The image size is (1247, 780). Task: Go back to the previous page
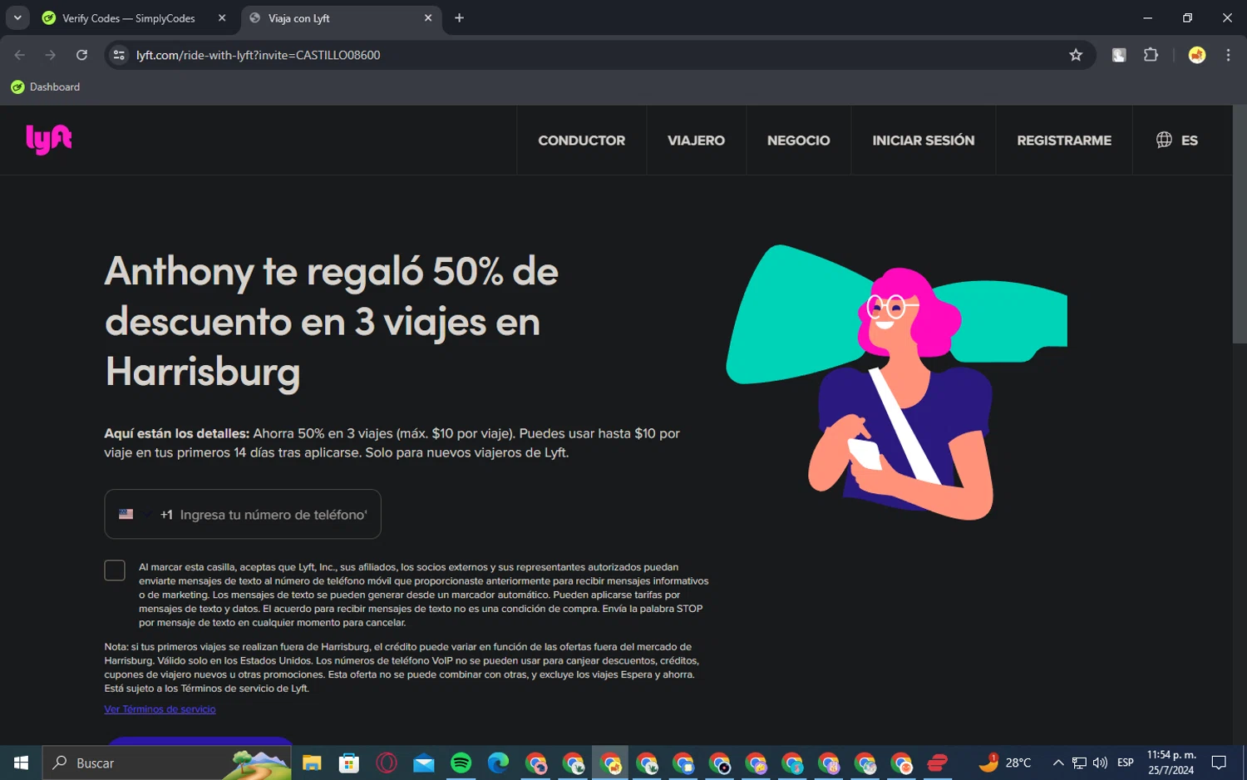click(20, 55)
